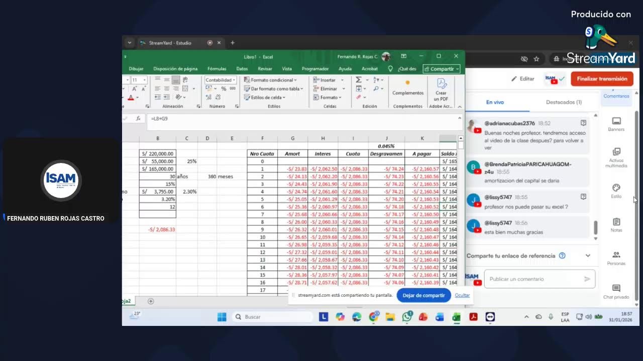
Task: Send comment with the arrow icon
Action: tap(587, 279)
